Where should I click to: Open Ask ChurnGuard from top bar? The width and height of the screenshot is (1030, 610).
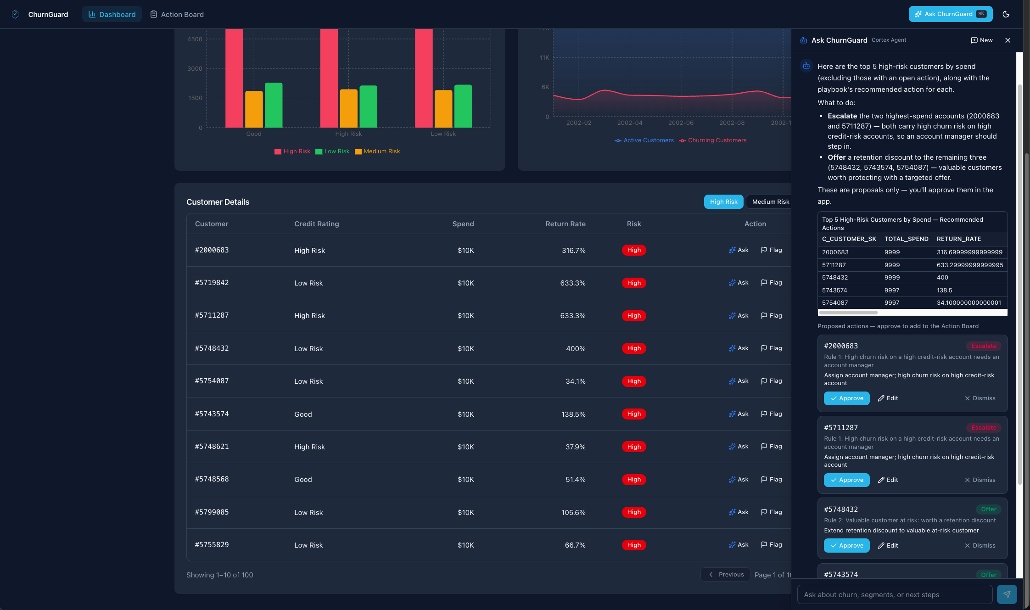[950, 14]
